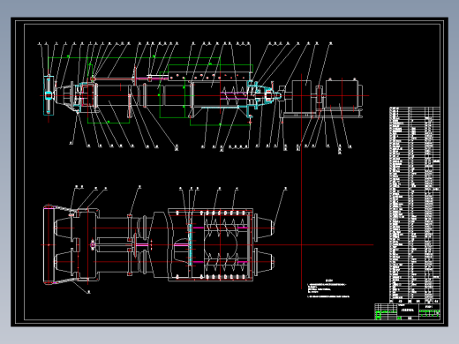Click the magenta screw shaft in the side view
459x344 pixels.
[234, 94]
